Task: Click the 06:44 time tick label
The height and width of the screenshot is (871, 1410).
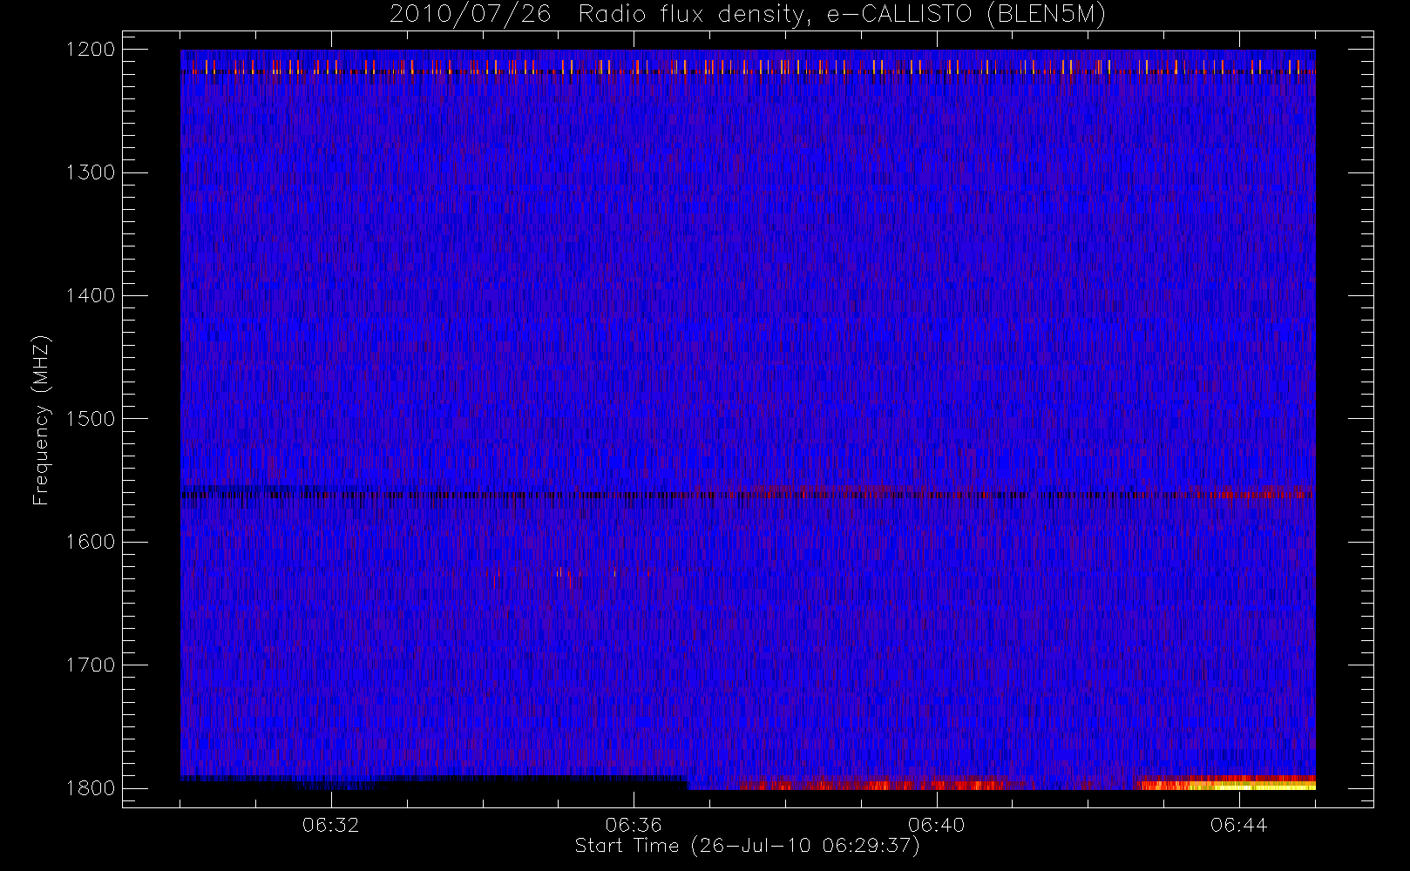Action: (x=1238, y=825)
